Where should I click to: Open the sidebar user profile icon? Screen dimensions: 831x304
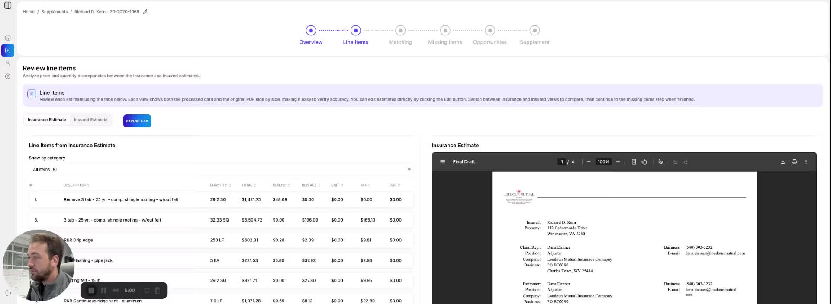tap(8, 63)
